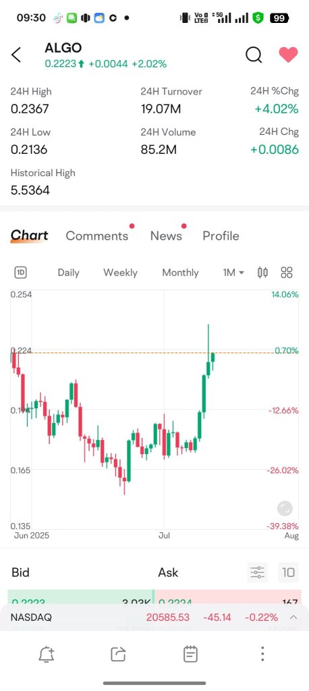The height and width of the screenshot is (691, 309).
Task: Tap the share icon in bottom bar
Action: click(x=118, y=655)
